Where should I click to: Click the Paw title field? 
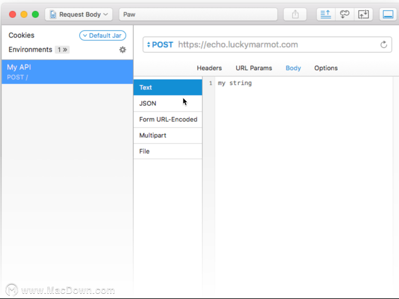pos(198,15)
